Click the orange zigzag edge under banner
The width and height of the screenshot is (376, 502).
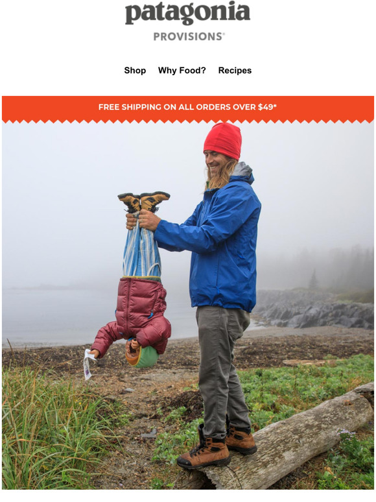(188, 121)
